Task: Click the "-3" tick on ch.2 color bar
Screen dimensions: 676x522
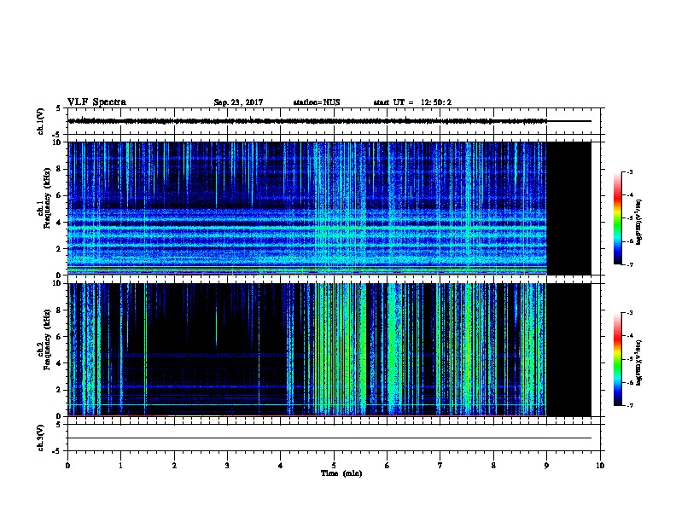Action: [x=629, y=313]
